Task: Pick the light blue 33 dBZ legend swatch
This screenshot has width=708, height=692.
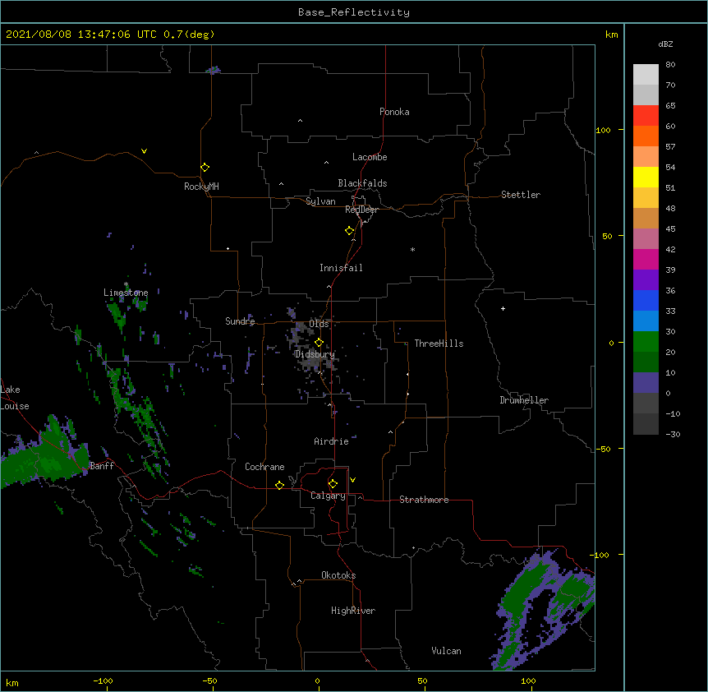Action: point(646,321)
